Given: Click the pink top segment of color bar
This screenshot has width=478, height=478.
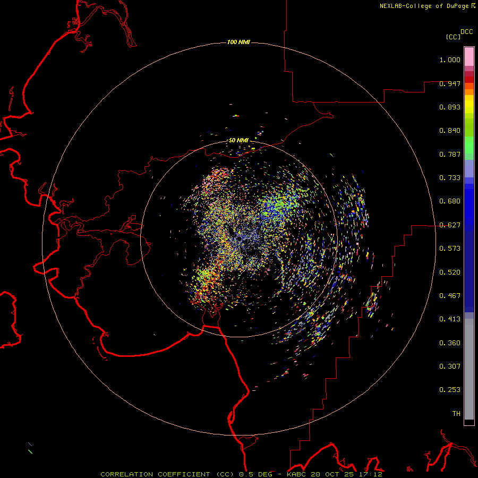Looking at the screenshot, I should click(469, 57).
